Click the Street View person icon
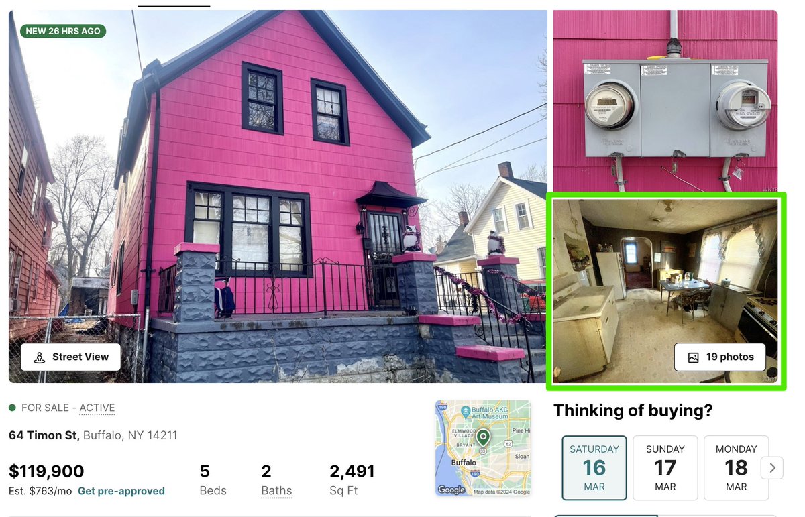Image resolution: width=805 pixels, height=517 pixels. [40, 357]
